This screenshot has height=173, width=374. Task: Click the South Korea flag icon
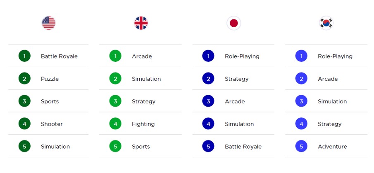[326, 23]
